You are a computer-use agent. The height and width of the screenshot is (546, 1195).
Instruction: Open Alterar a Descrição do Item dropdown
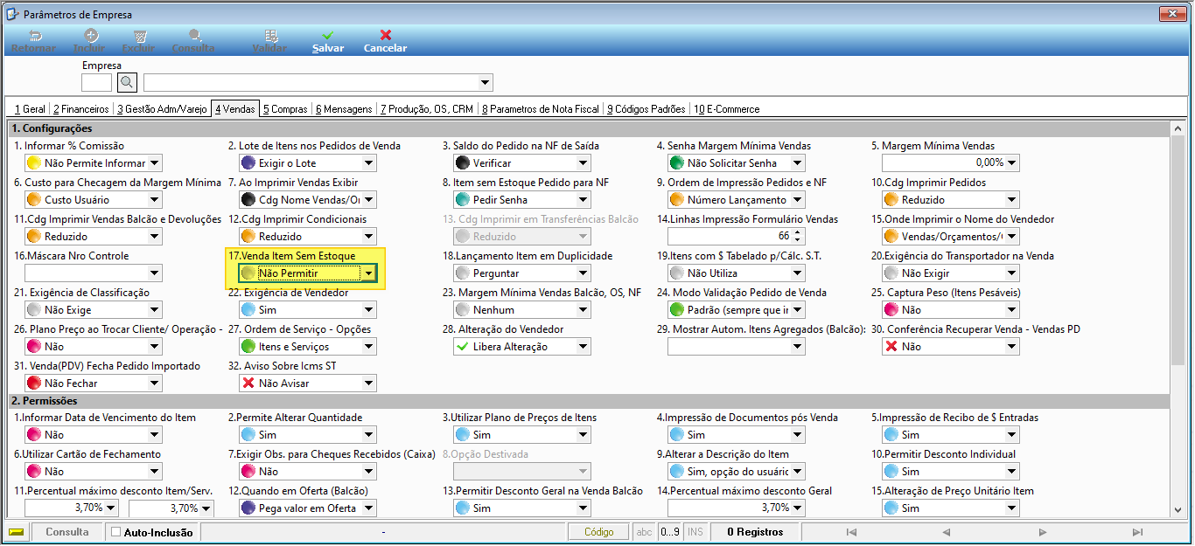point(797,472)
